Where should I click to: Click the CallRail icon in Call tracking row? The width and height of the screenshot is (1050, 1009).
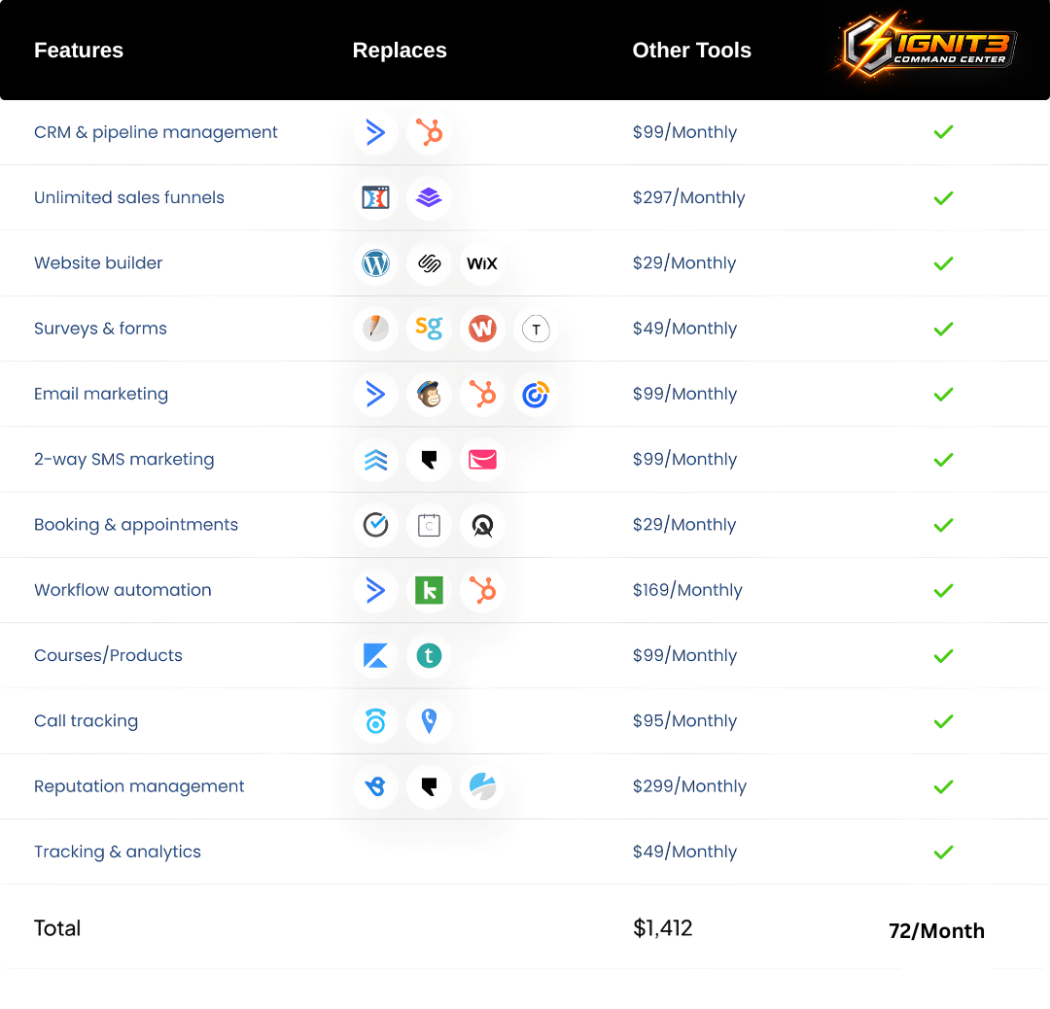pos(375,721)
